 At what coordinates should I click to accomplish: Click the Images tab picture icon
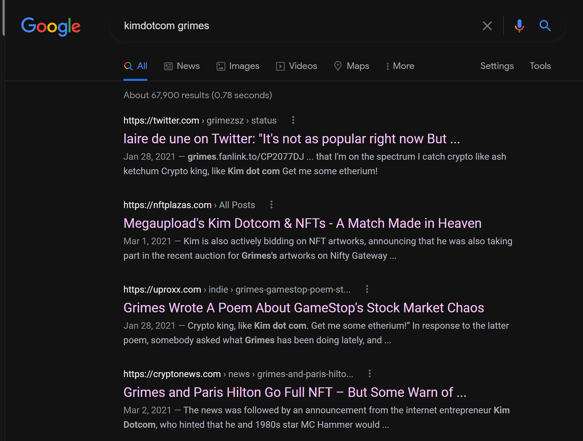coord(221,66)
